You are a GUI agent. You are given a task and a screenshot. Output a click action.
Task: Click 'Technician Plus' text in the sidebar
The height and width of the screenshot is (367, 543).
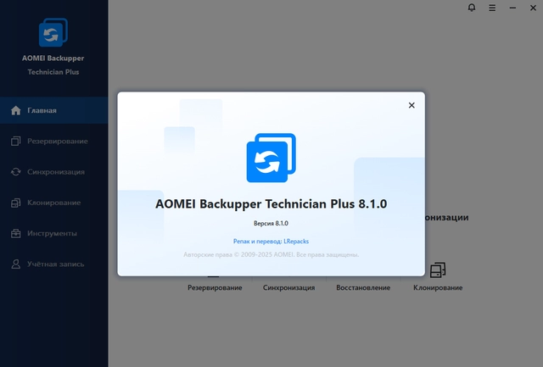pos(53,72)
